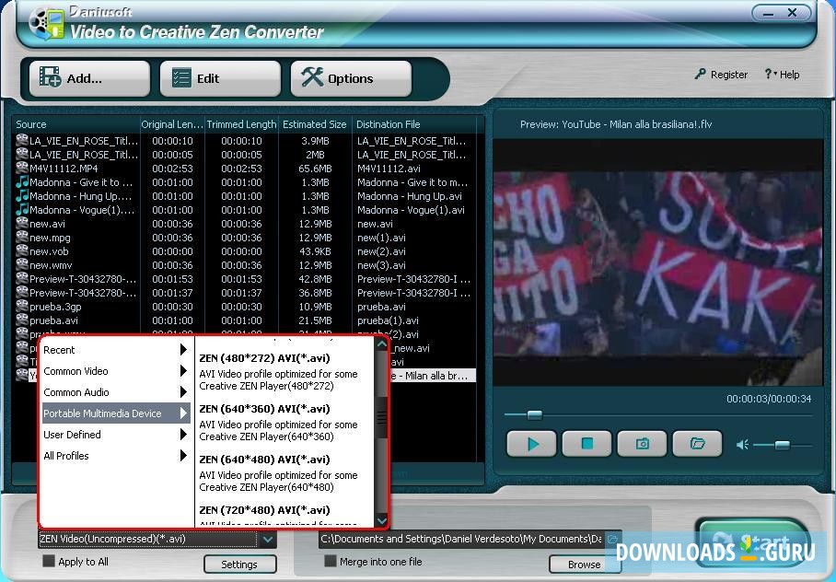The width and height of the screenshot is (836, 582).
Task: Expand the Common Audio submenu
Action: tap(116, 392)
